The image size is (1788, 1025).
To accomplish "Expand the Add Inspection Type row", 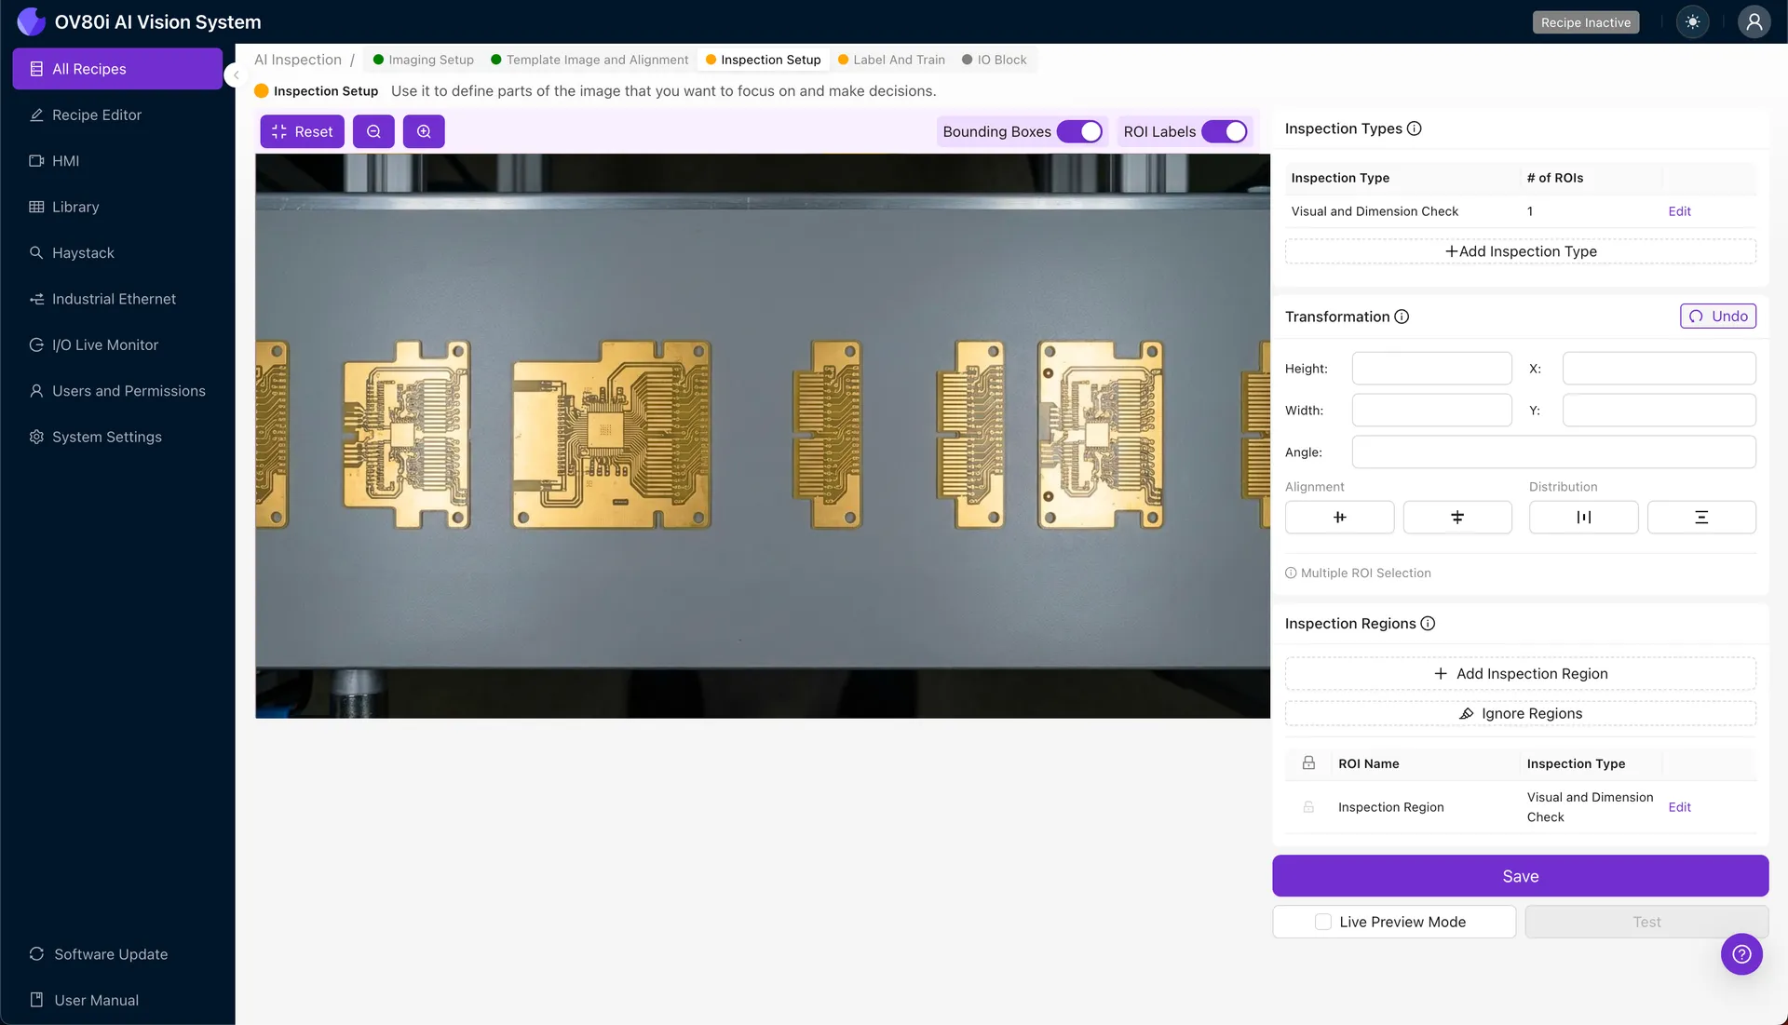I will [1520, 251].
